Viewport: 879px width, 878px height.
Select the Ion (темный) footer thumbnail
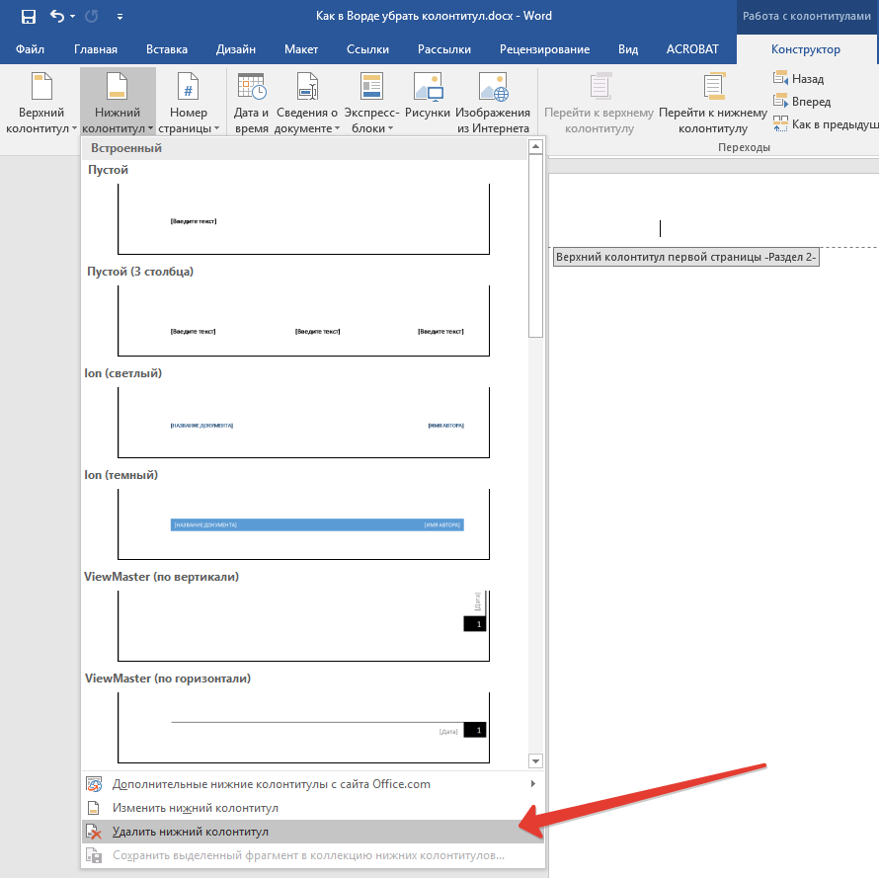[x=303, y=523]
